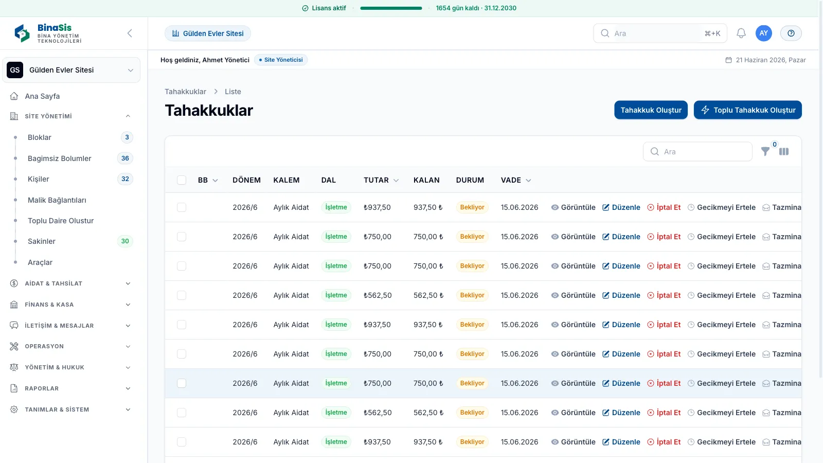This screenshot has width=823, height=463.
Task: Check the first ₺562,50 row checkbox
Action: click(x=182, y=295)
